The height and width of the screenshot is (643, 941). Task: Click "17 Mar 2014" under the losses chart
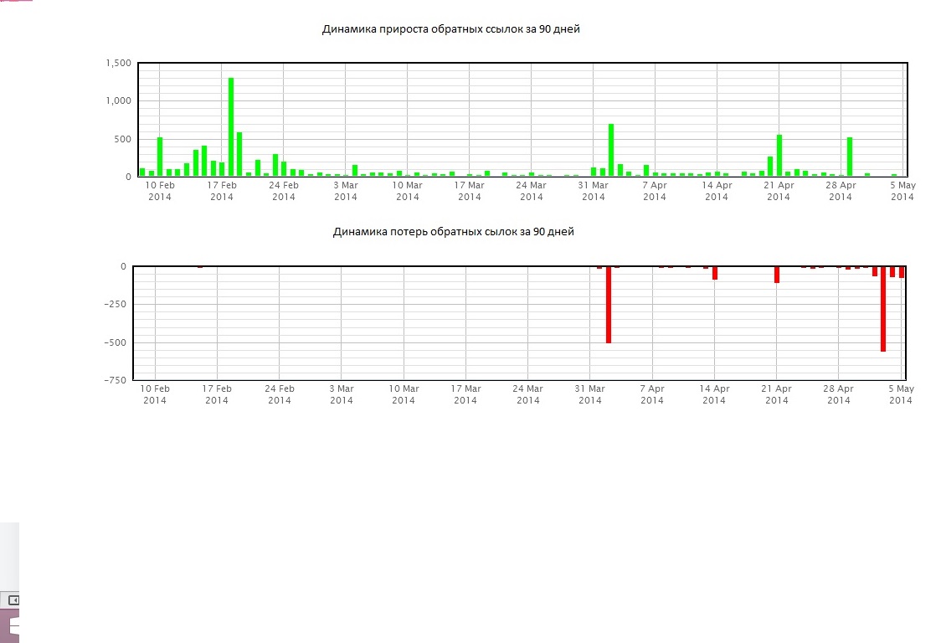[465, 394]
